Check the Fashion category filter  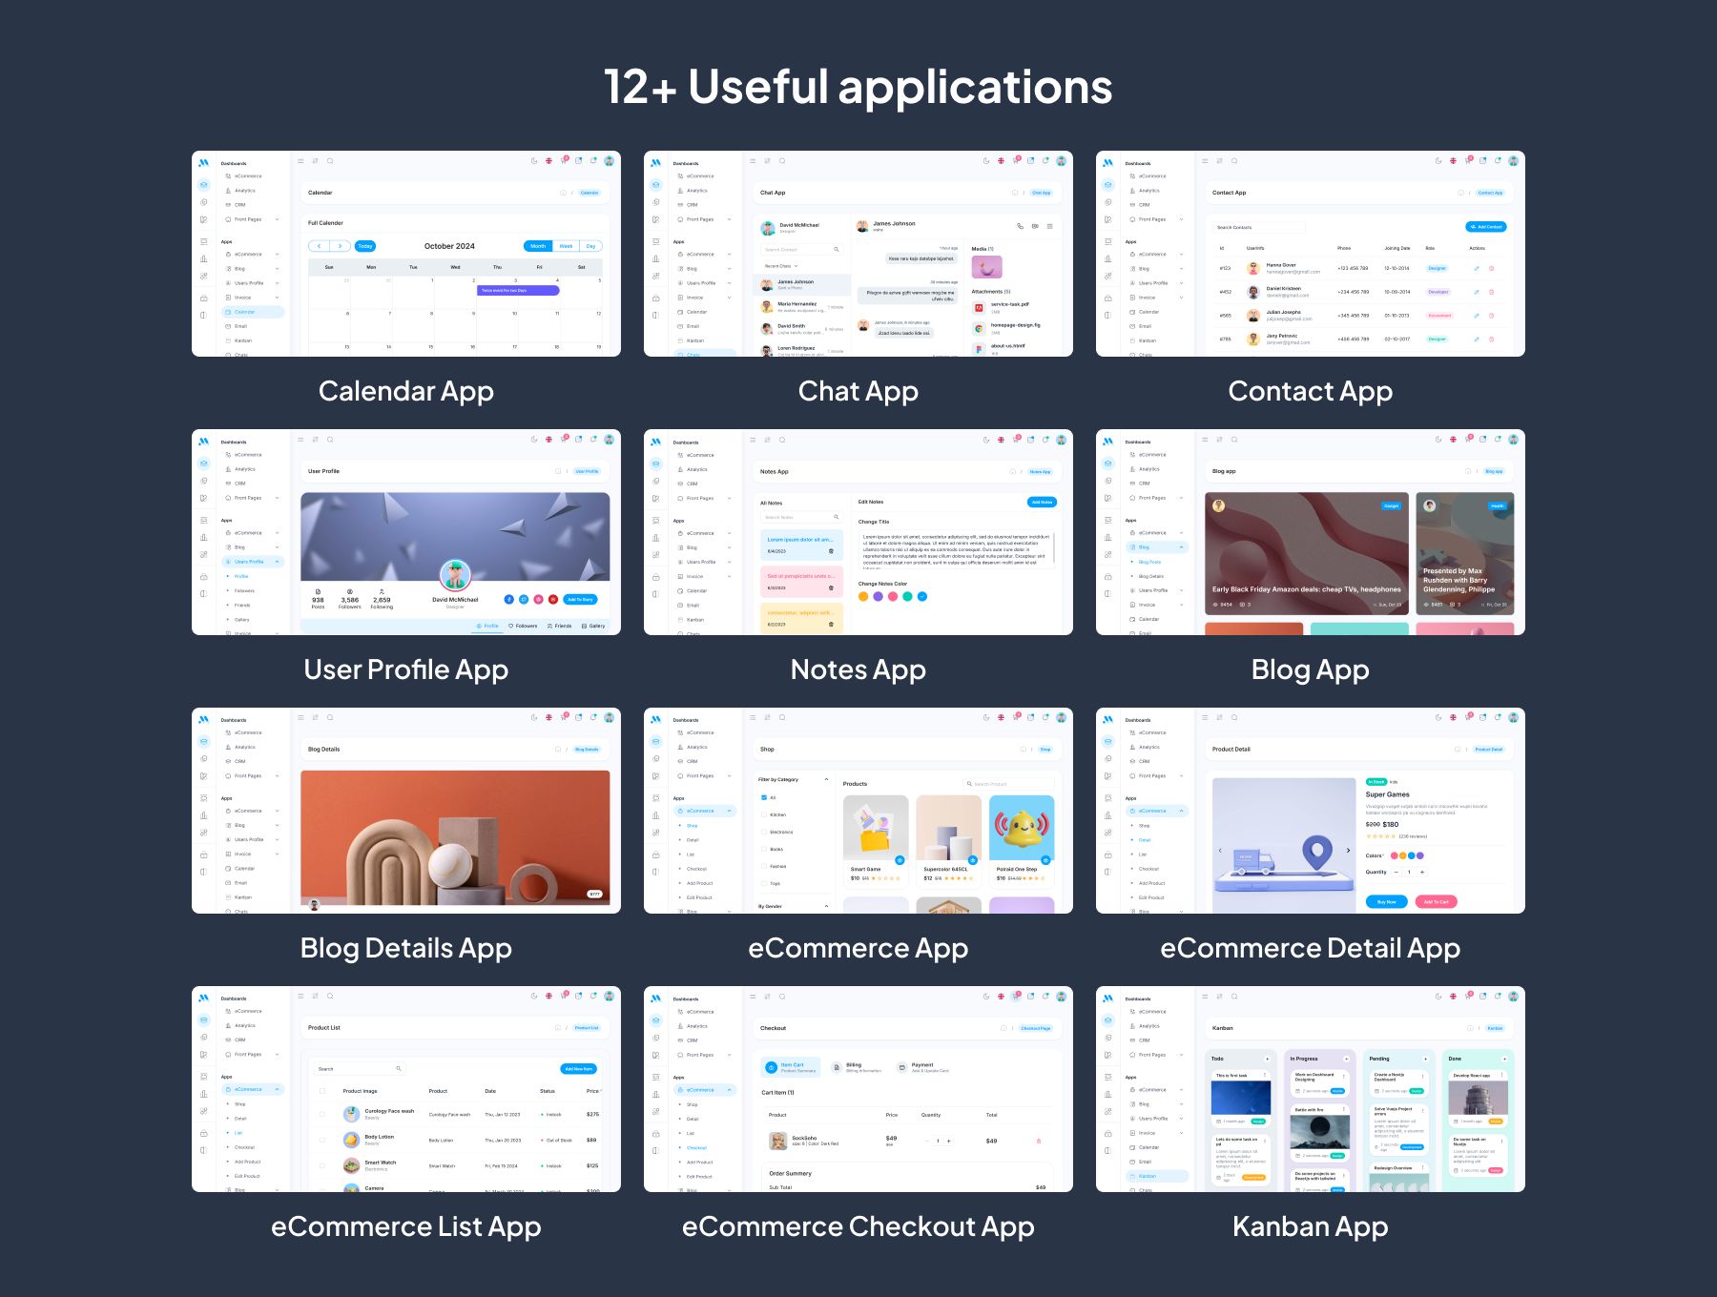click(764, 866)
